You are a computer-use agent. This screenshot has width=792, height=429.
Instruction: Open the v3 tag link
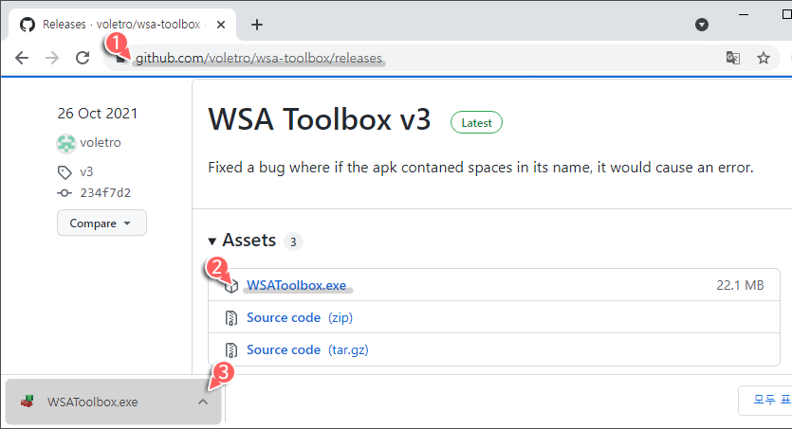pyautogui.click(x=86, y=172)
